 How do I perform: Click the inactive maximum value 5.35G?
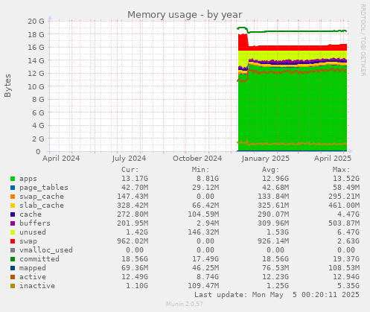coord(348,286)
